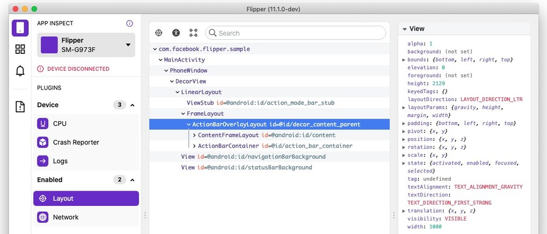Open the troubleshooting document alert icon
Image resolution: width=547 pixels, height=234 pixels.
[x=20, y=106]
